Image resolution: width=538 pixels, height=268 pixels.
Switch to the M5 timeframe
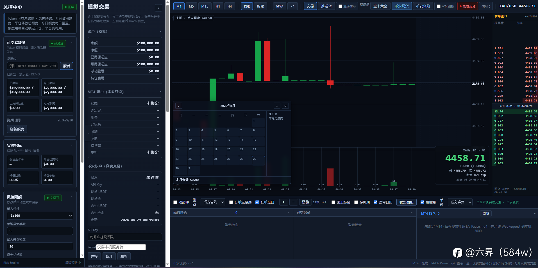click(x=191, y=6)
